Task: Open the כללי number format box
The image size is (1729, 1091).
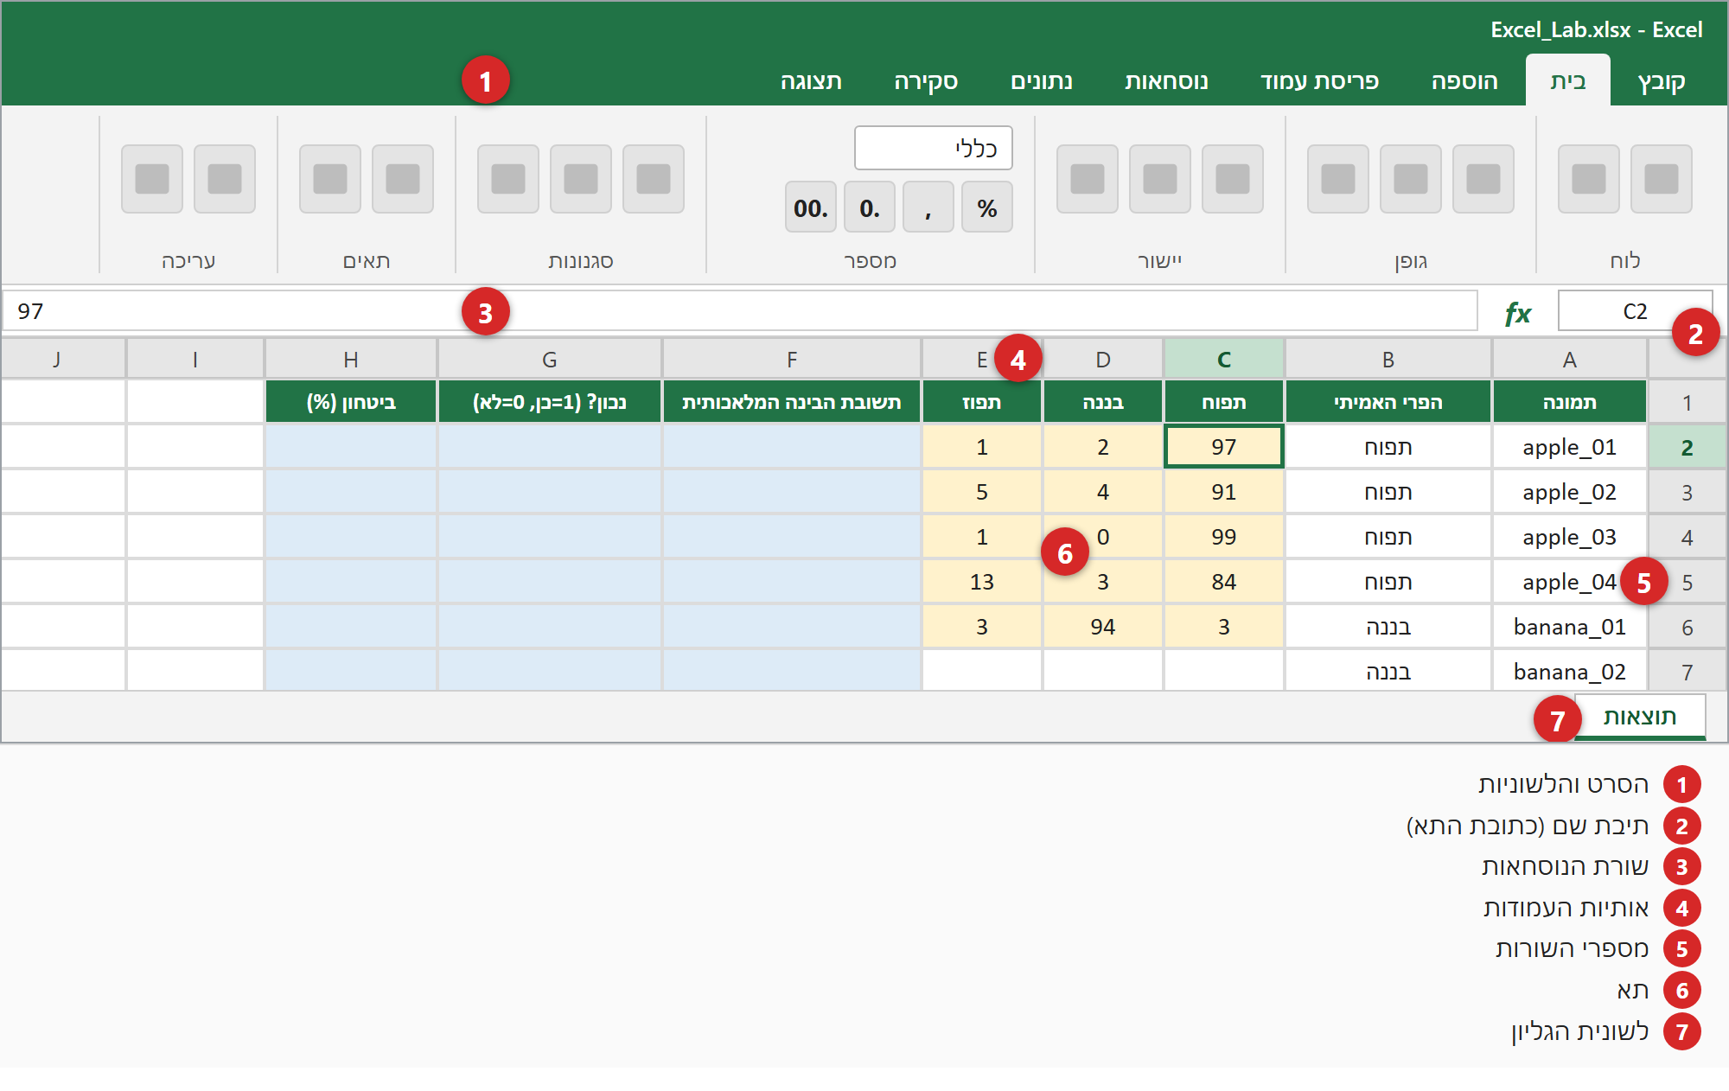Action: [x=934, y=148]
